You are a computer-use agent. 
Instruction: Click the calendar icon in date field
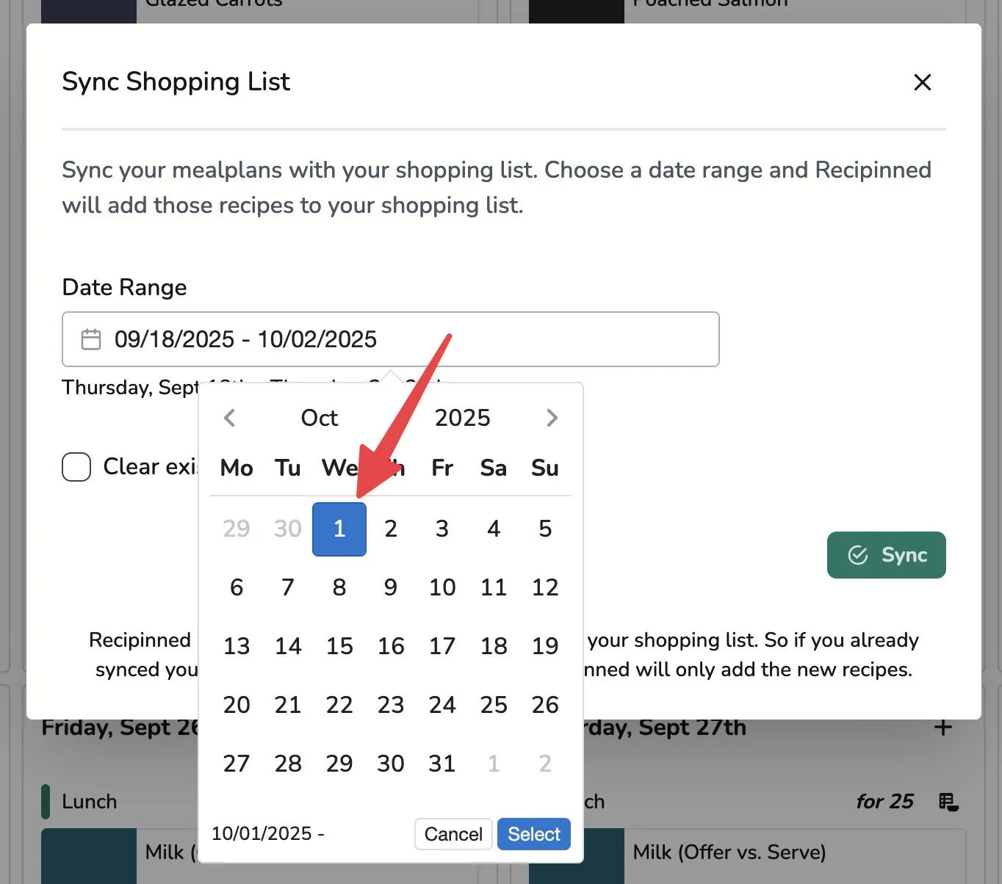click(x=91, y=339)
